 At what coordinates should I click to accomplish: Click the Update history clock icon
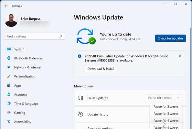(80, 114)
